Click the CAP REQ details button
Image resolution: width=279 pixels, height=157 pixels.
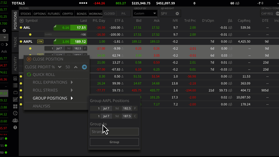267,13
